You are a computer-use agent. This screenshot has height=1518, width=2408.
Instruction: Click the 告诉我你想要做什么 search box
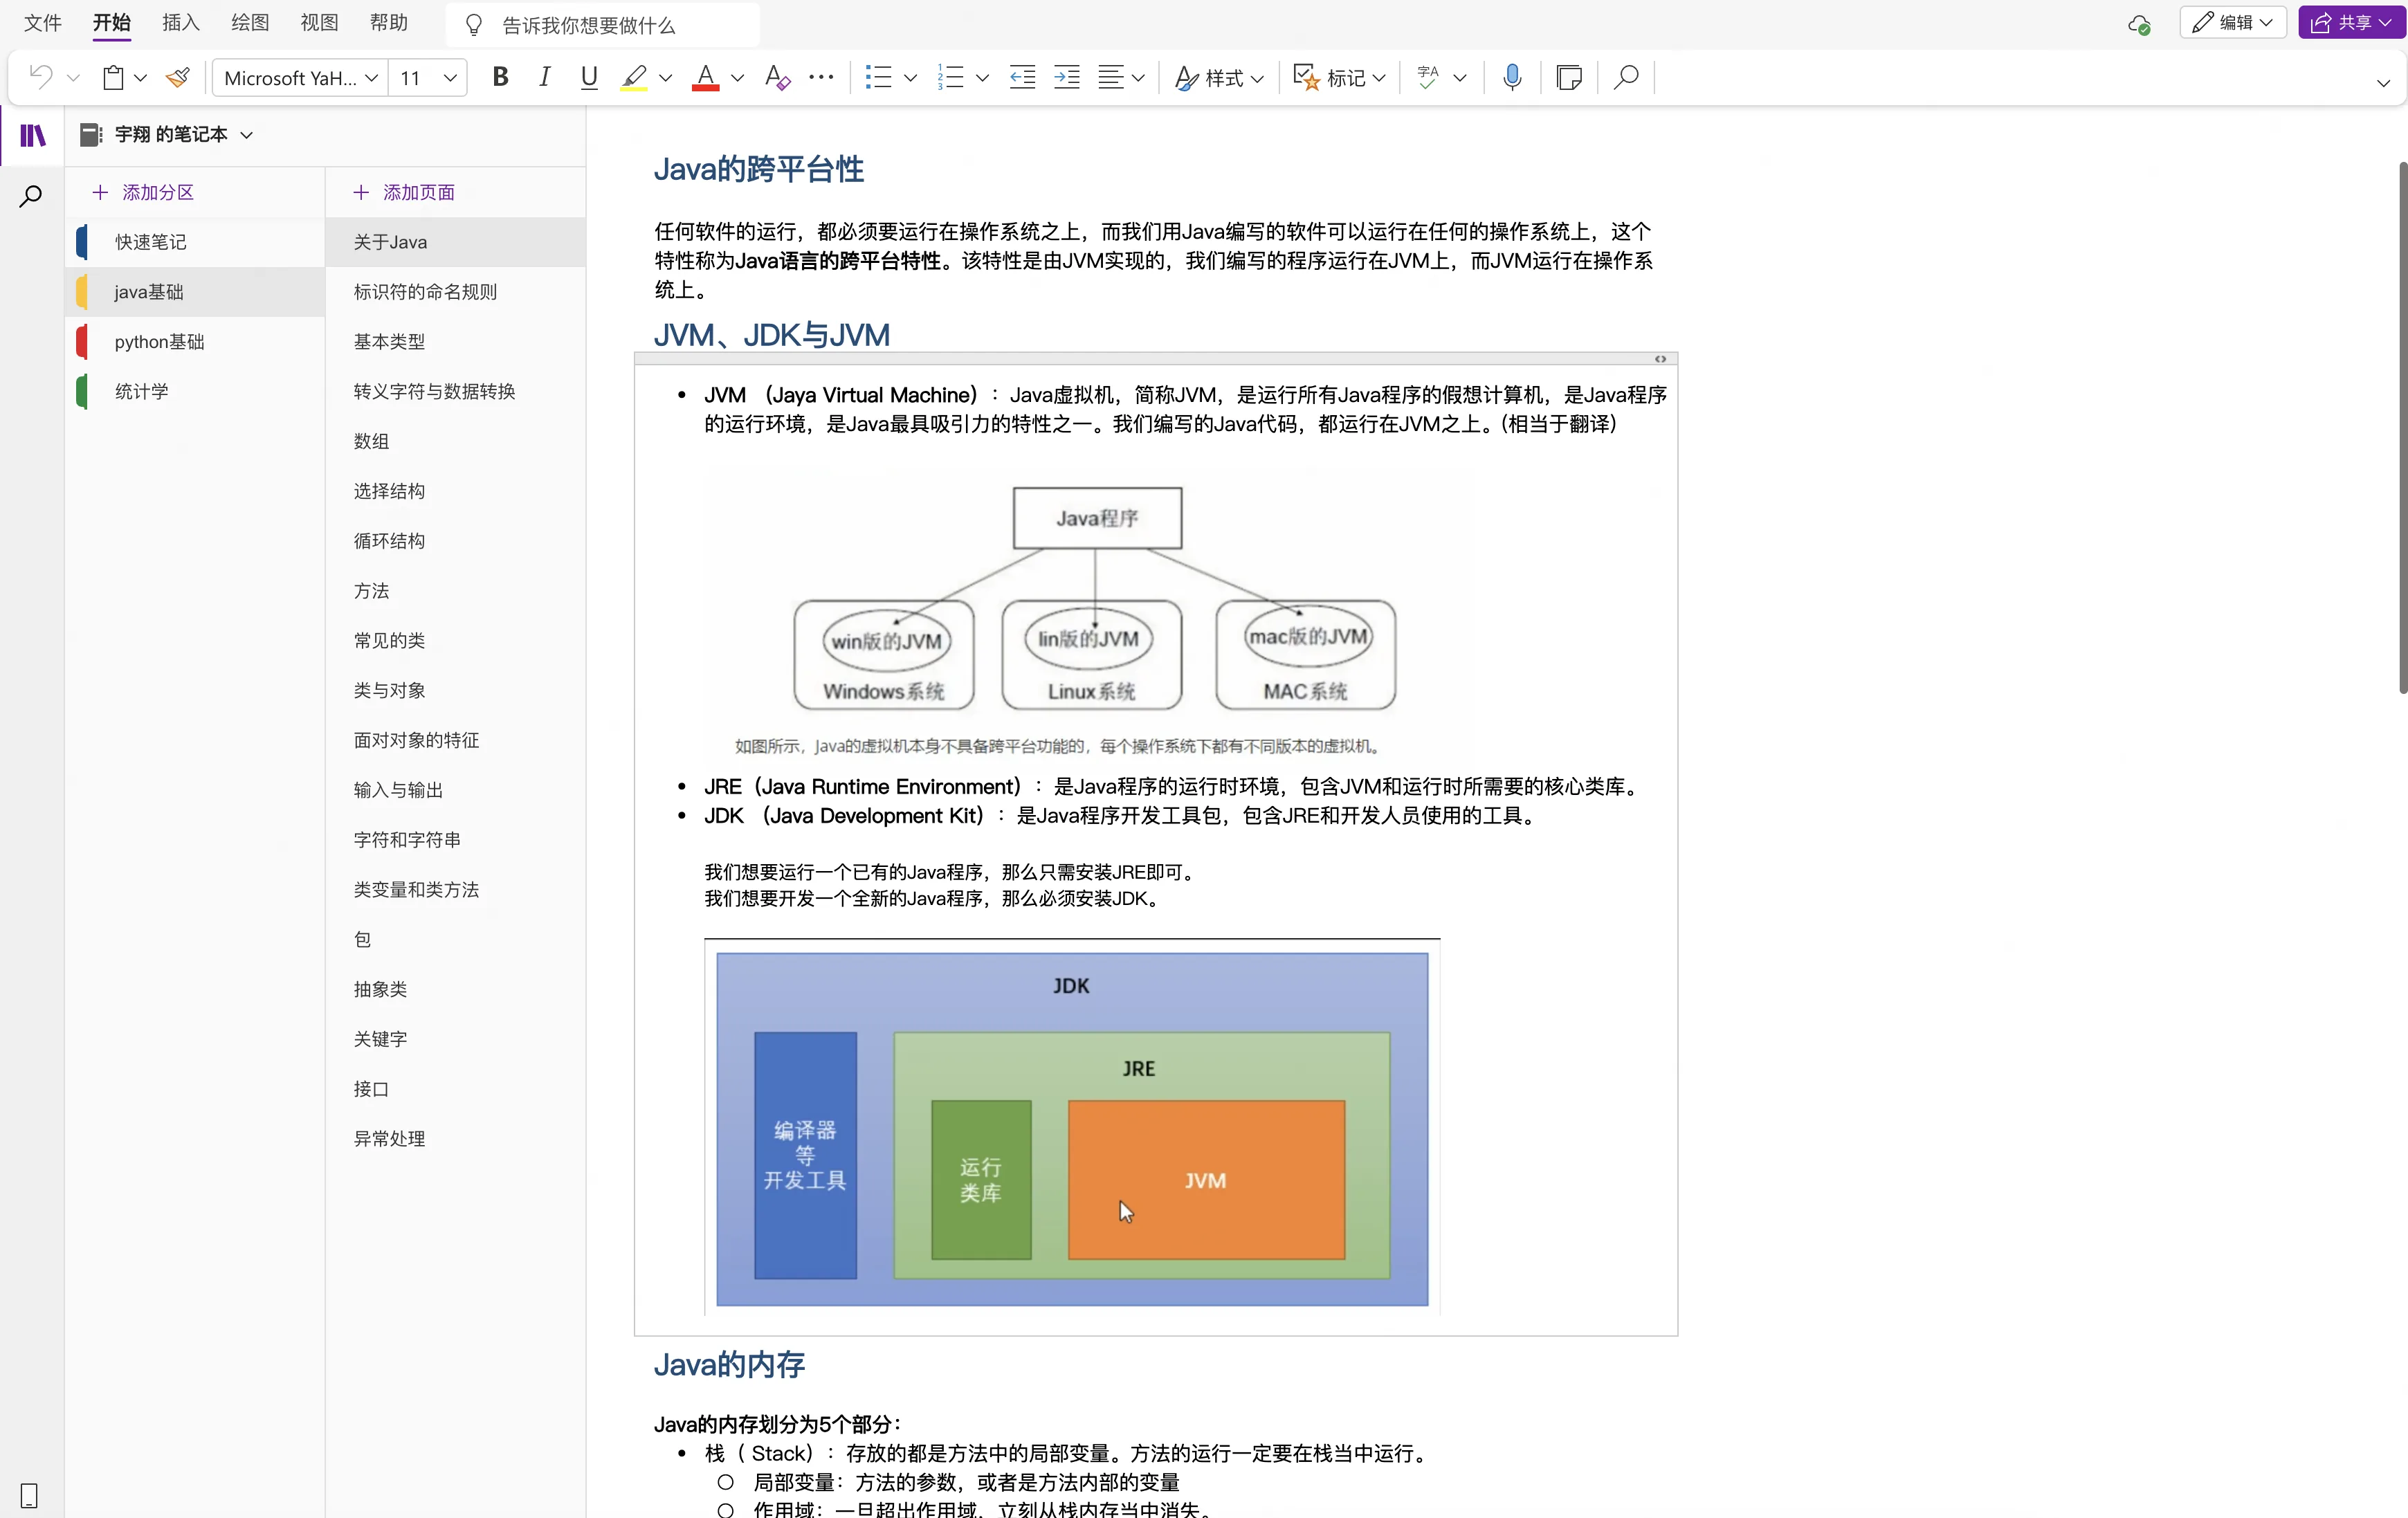pyautogui.click(x=603, y=24)
